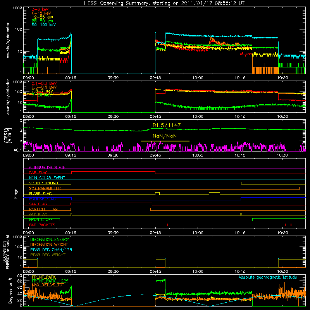Image resolution: width=310 pixels, height=310 pixels.
Task: Select the SC_IN_SUNLIGHT flag label
Action: [x=45, y=183]
